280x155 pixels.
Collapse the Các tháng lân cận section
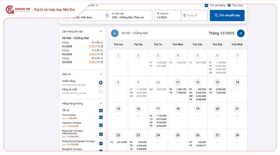[x=100, y=31]
